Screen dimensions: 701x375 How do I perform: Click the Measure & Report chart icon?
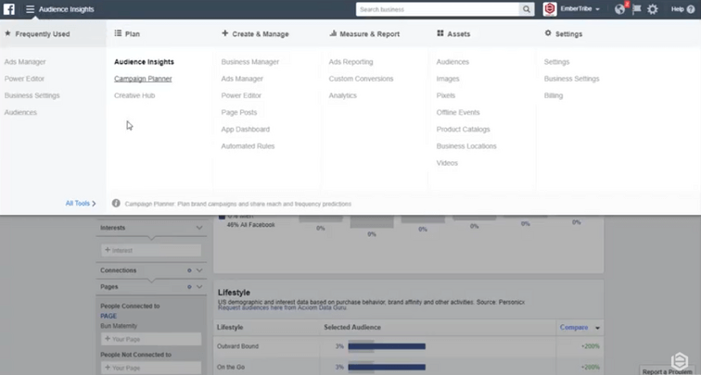[333, 33]
